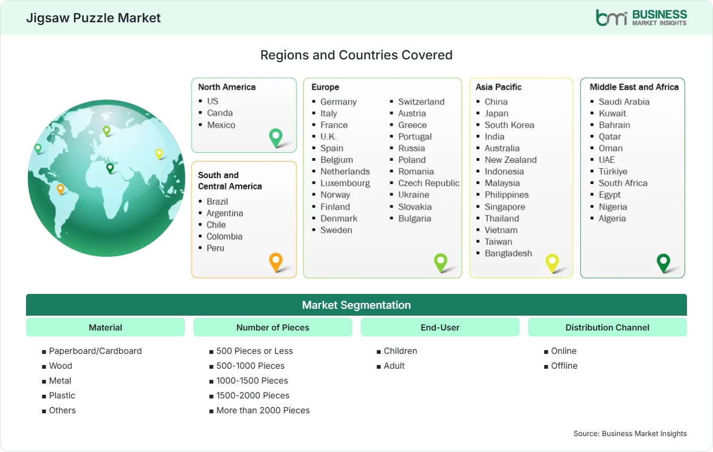Click China in Asia Pacific list
The height and width of the screenshot is (452, 713).
coord(496,101)
